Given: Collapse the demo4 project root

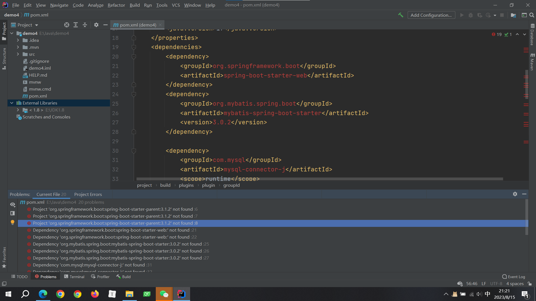Looking at the screenshot, I should coord(12,33).
